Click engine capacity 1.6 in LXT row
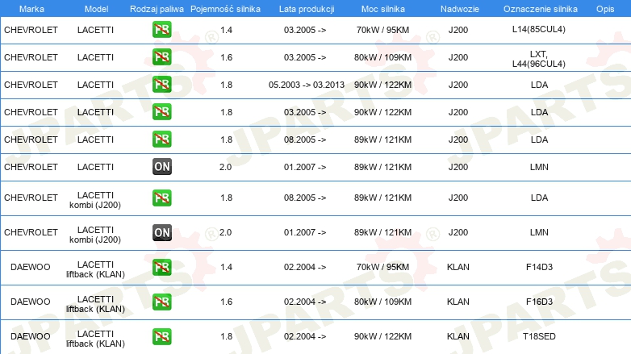Image resolution: width=631 pixels, height=354 pixels. (226, 57)
